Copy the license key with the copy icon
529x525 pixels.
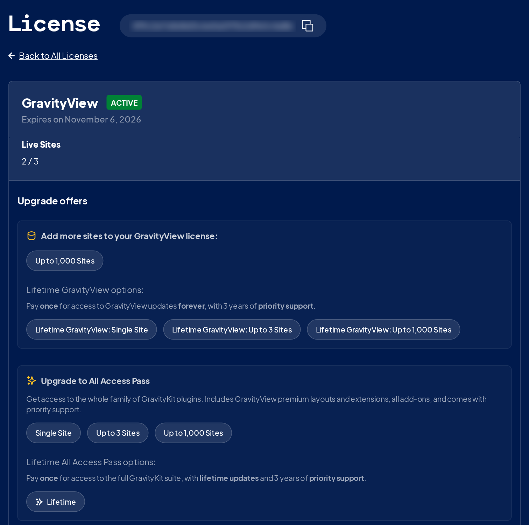pyautogui.click(x=307, y=26)
